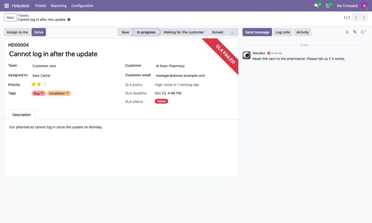Viewport: 372px width, 223px height.
Task: Click the second priority star
Action: click(39, 84)
